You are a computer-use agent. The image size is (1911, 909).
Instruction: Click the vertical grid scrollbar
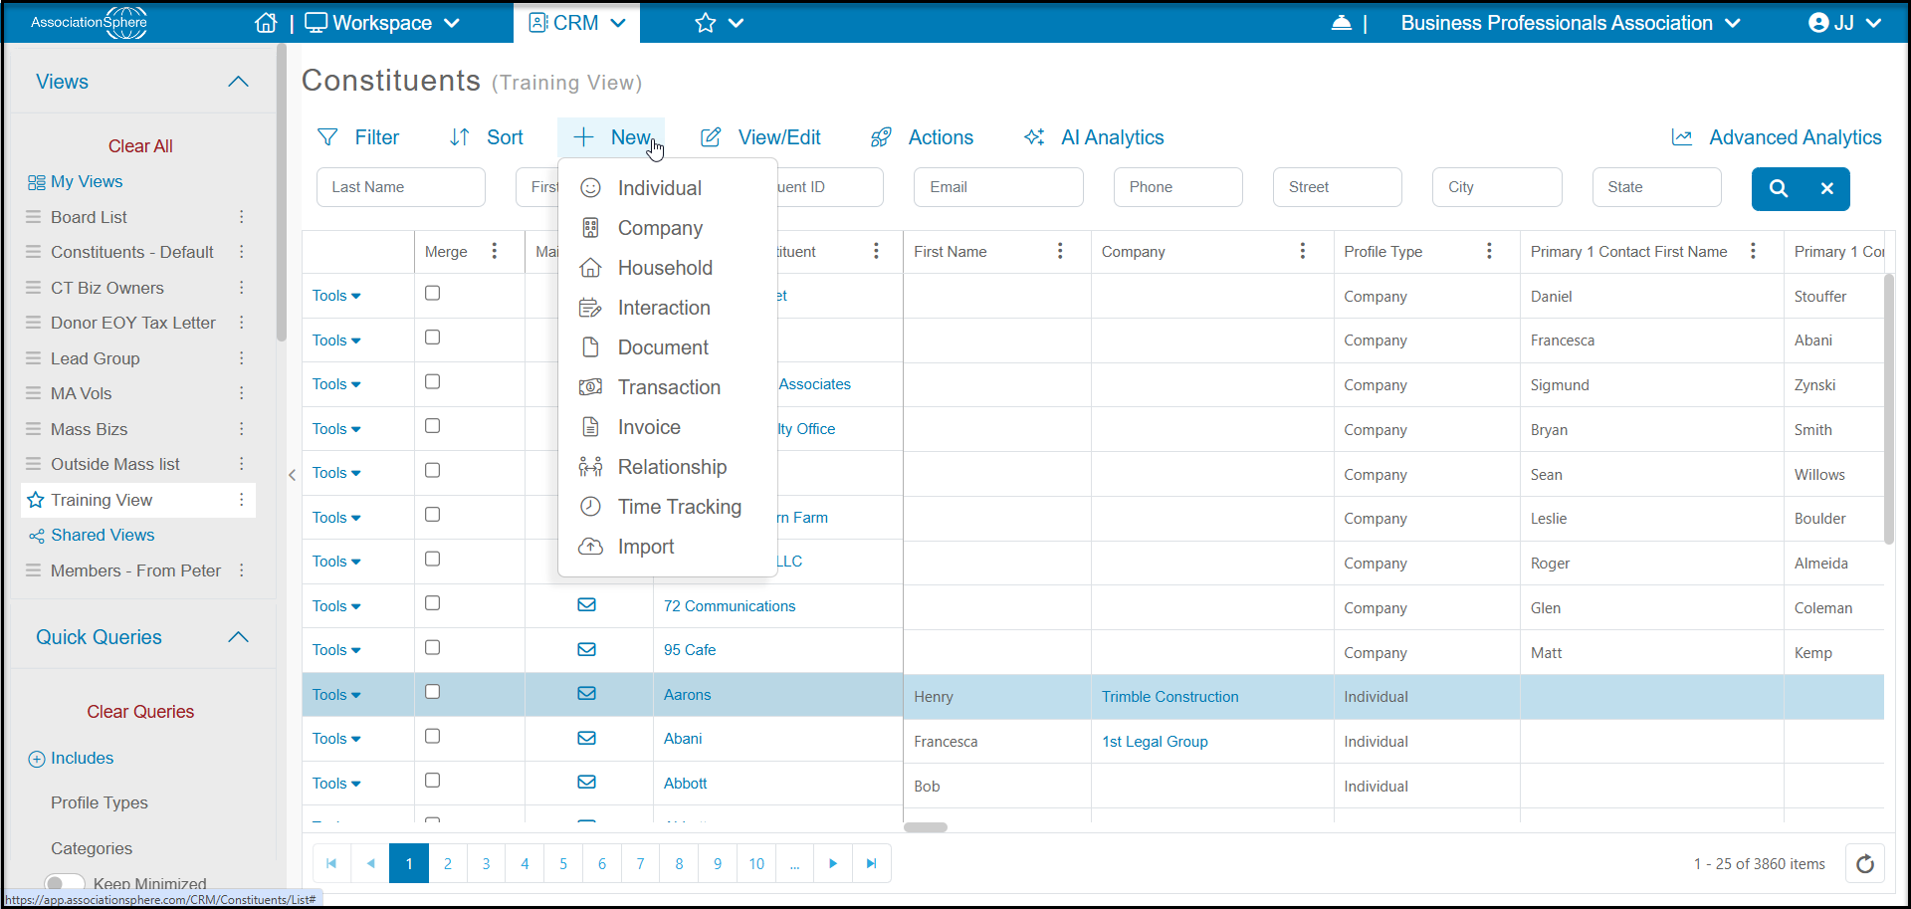point(1888,408)
